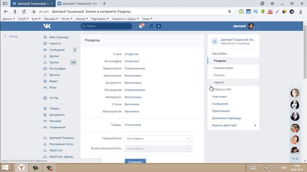Open the Главный блок dropdown
Screen dimensions: 307x172
pyautogui.click(x=158, y=139)
